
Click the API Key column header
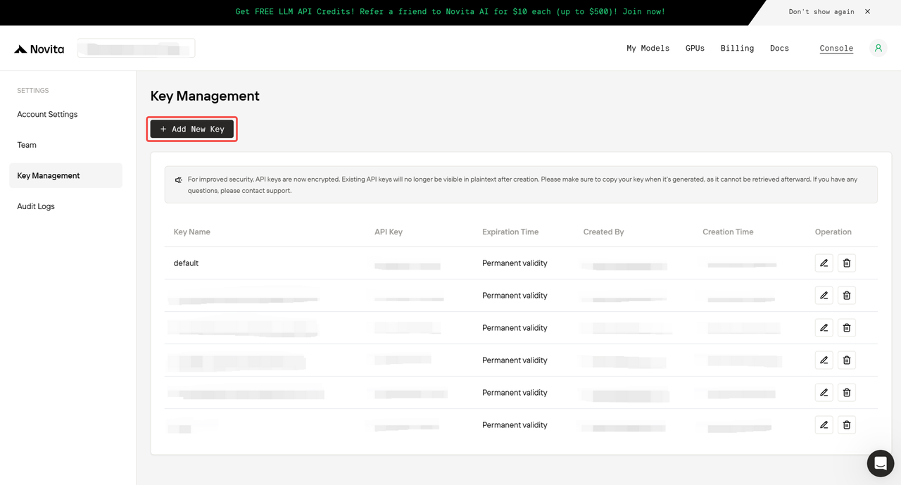click(x=389, y=232)
